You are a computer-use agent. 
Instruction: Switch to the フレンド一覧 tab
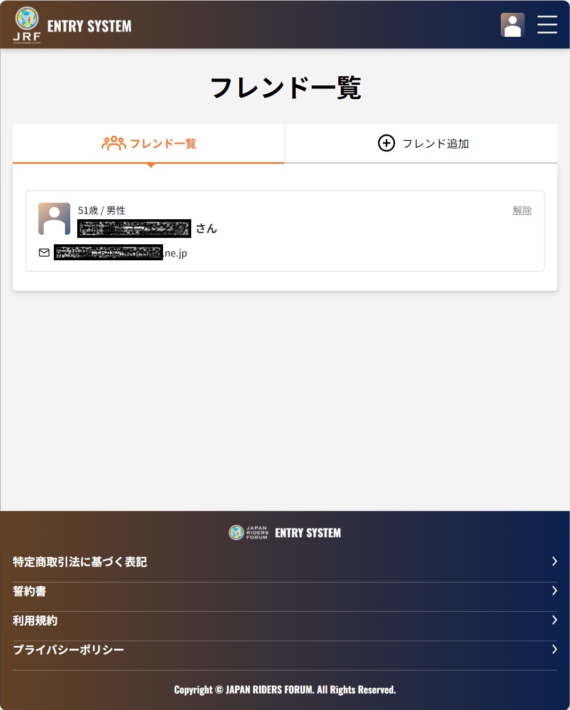coord(149,143)
